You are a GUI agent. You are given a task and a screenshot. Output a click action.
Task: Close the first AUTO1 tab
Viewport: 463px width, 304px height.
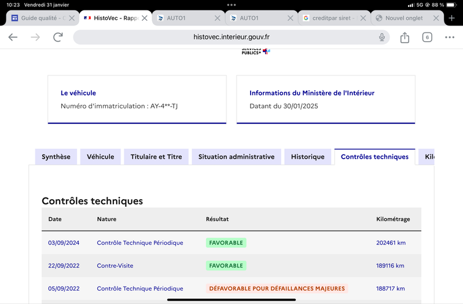pos(218,18)
